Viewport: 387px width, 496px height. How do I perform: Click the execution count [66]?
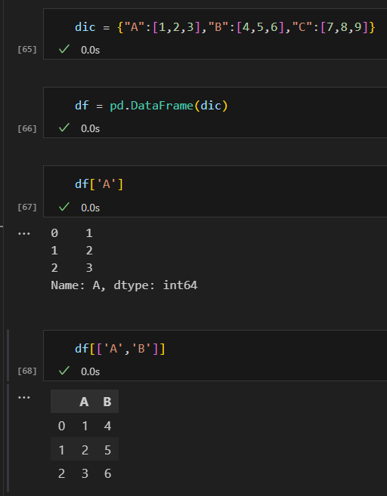click(x=27, y=128)
